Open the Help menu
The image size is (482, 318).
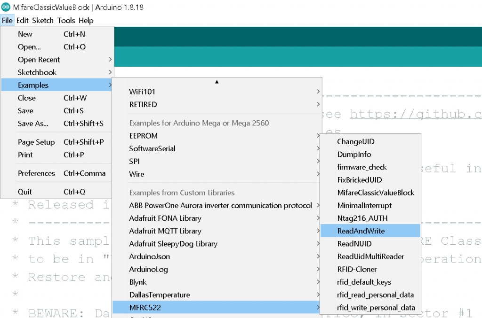coord(86,21)
